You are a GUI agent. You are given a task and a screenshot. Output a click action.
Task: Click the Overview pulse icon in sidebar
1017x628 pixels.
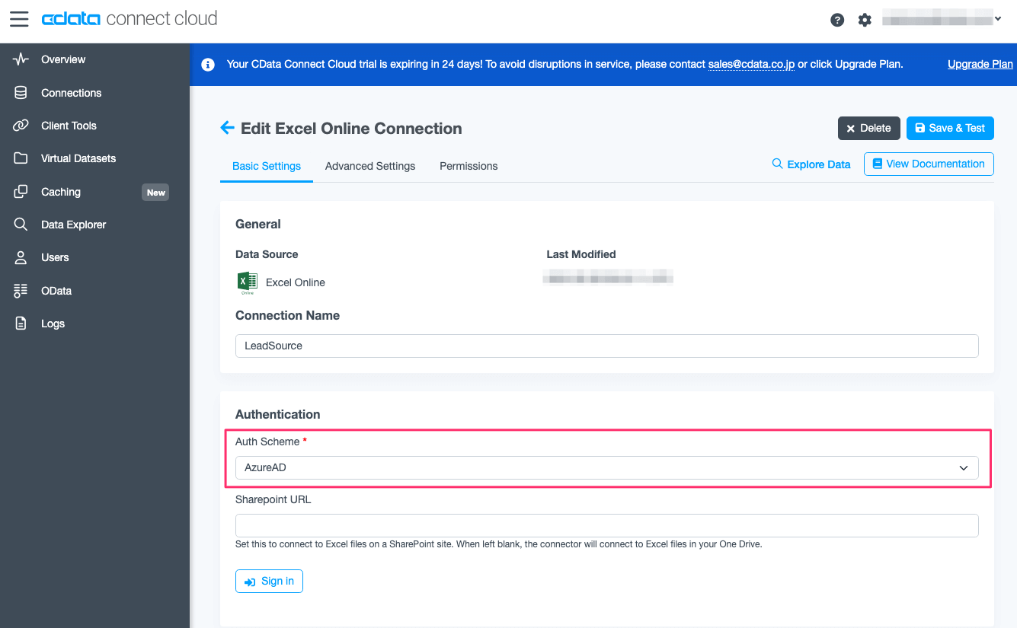click(x=21, y=59)
